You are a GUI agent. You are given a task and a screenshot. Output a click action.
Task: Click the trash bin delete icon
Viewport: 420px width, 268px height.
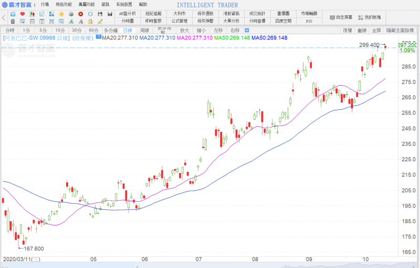tap(13, 22)
